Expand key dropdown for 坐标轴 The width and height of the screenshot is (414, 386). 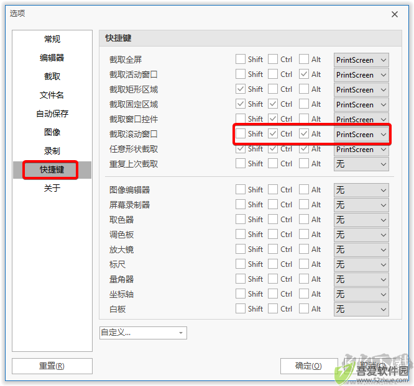(361, 295)
